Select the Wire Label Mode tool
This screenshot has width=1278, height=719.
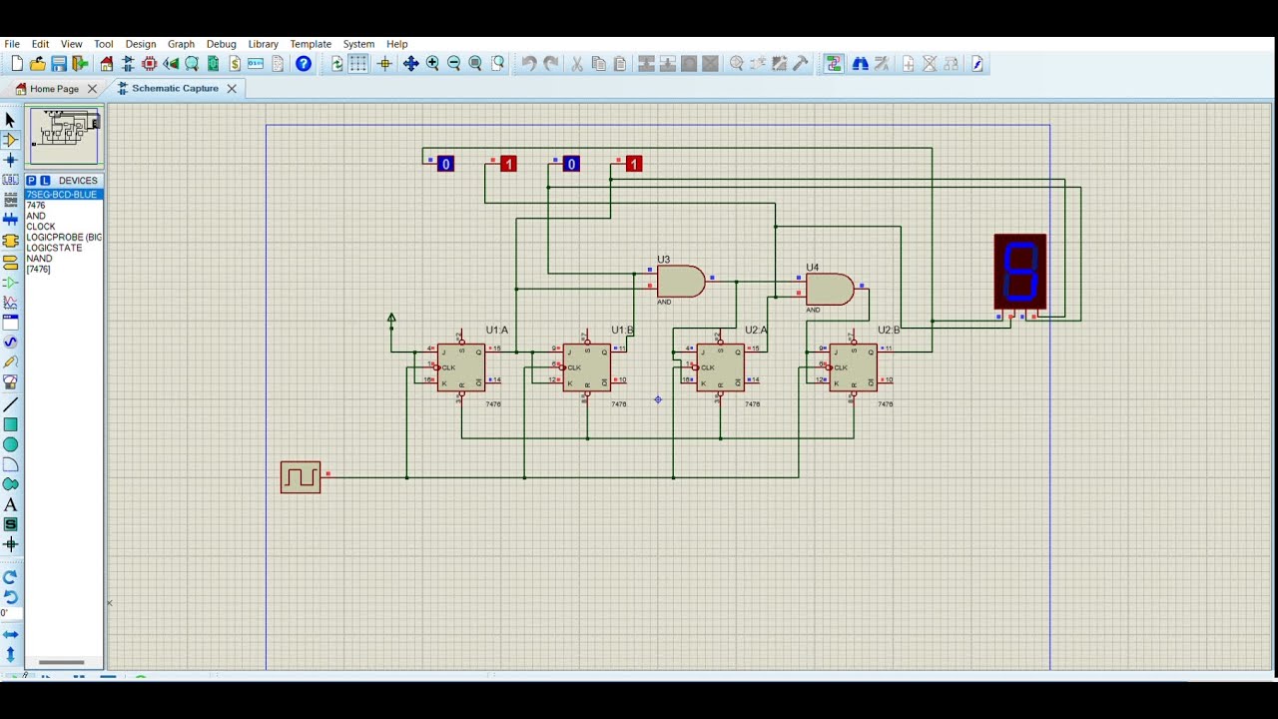pos(10,180)
